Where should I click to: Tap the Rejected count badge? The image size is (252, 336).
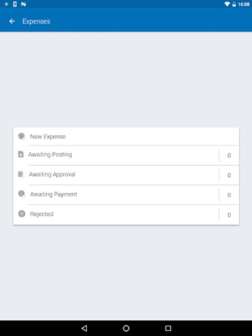point(229,215)
